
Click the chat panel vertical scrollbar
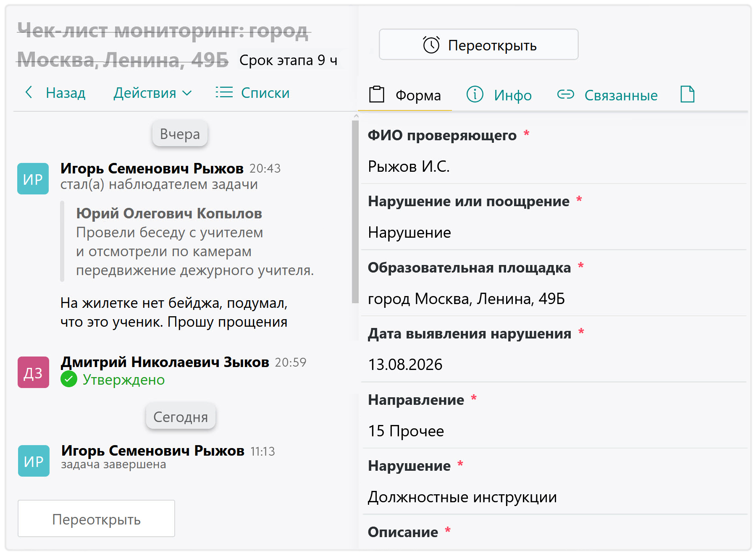pos(355,212)
